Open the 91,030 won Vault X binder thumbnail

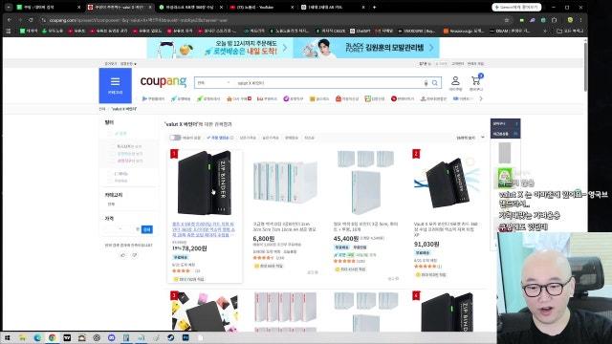[x=447, y=183]
